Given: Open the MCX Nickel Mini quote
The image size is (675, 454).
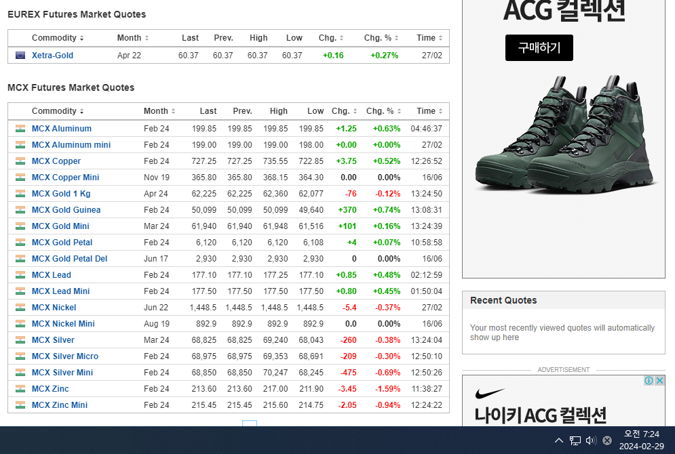Looking at the screenshot, I should tap(63, 324).
